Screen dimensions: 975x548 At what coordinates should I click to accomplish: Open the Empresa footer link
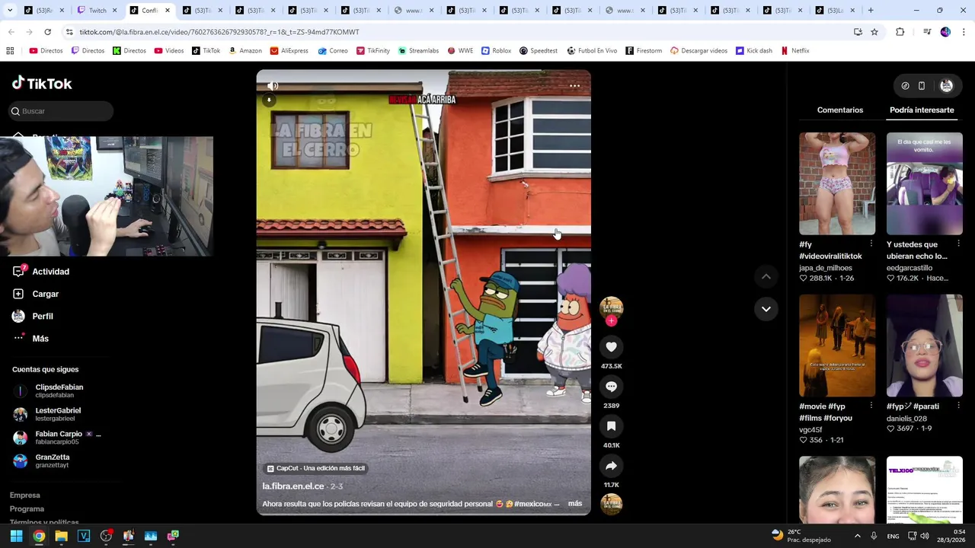click(25, 495)
